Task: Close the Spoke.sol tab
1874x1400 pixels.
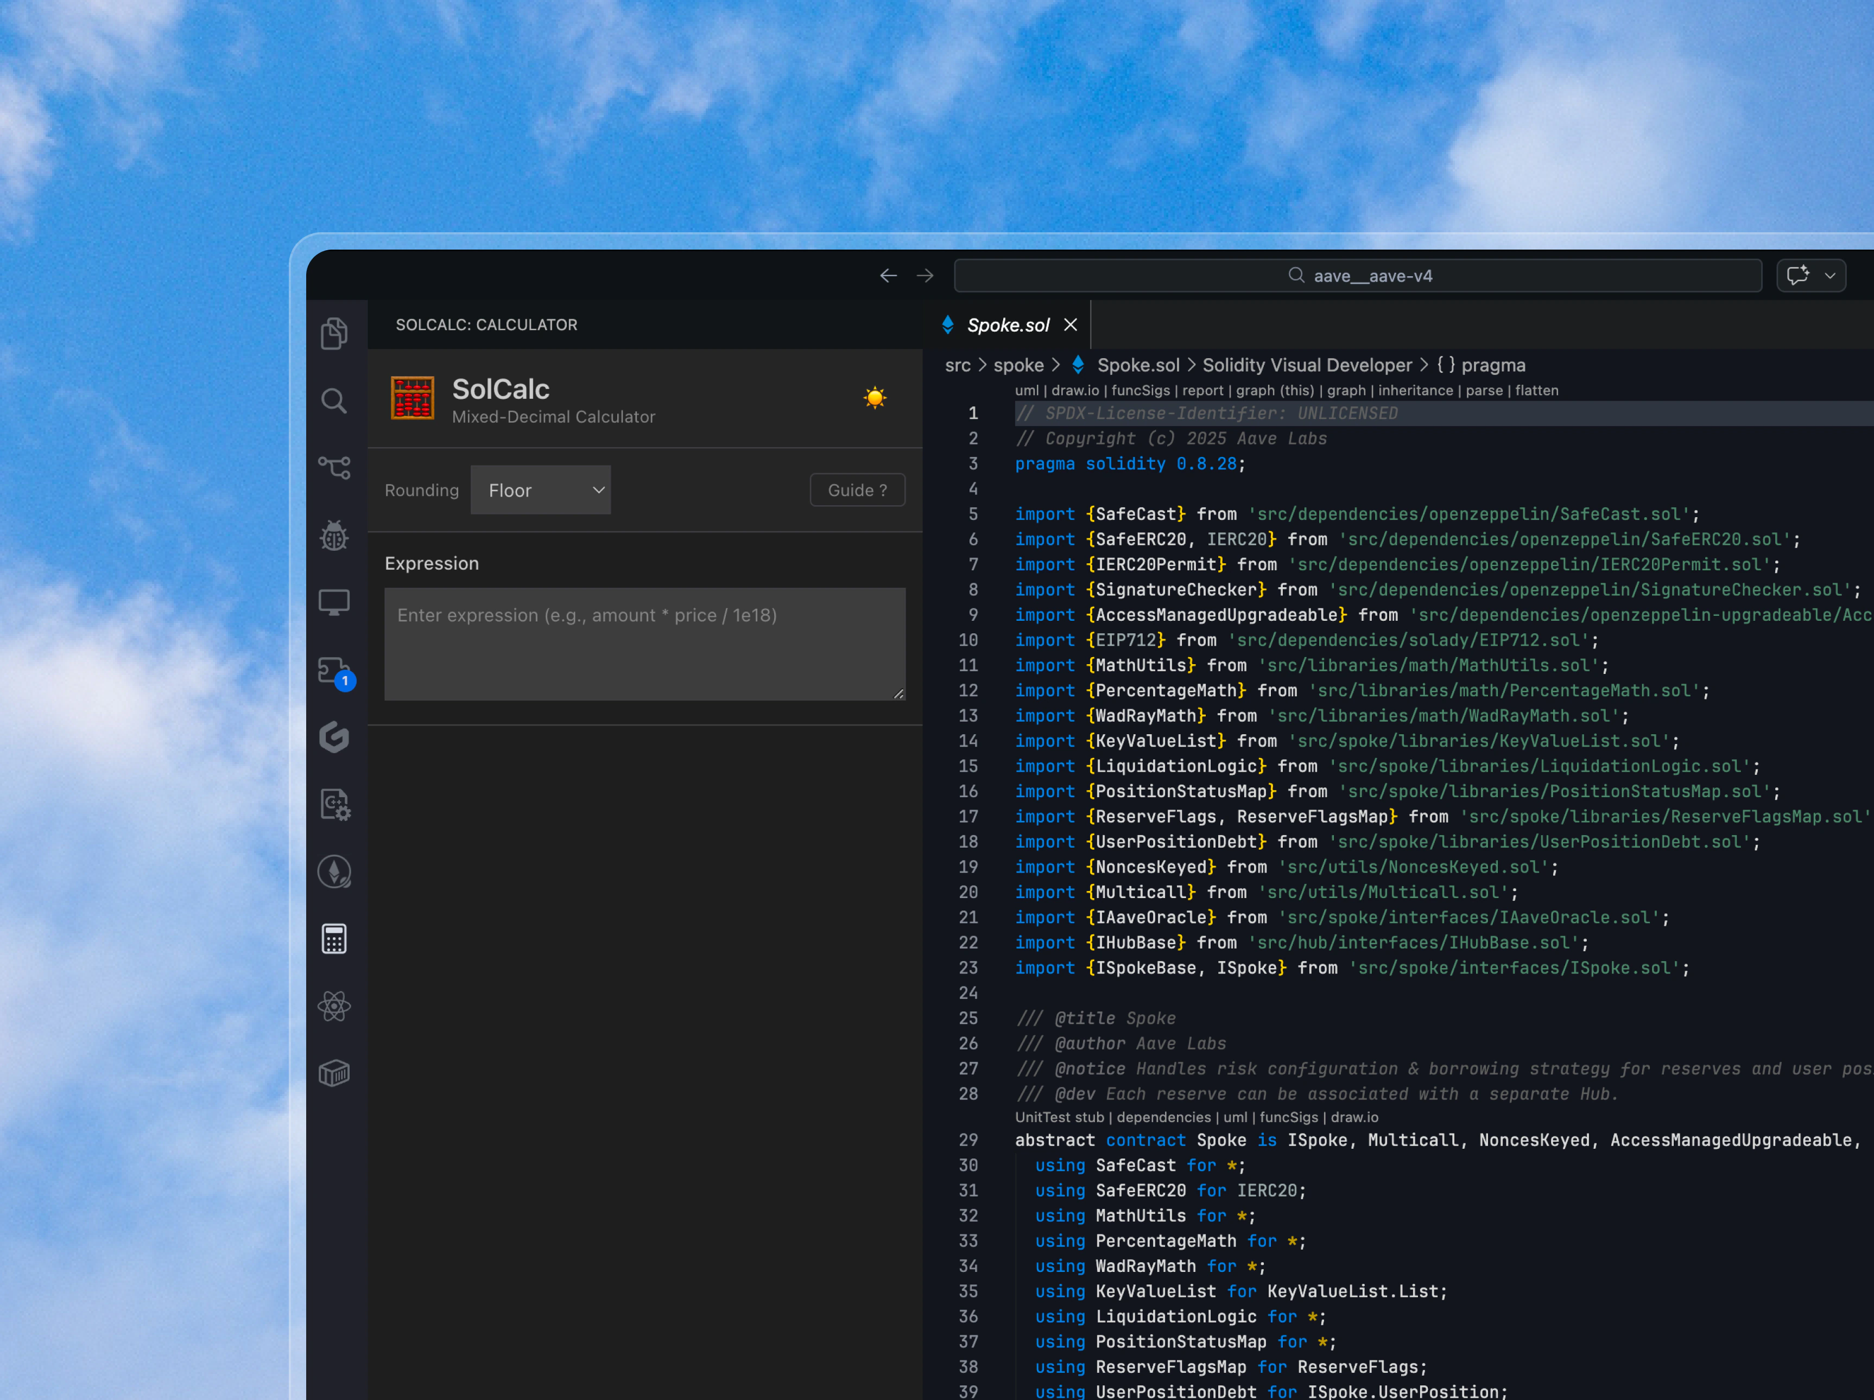Action: point(1071,325)
